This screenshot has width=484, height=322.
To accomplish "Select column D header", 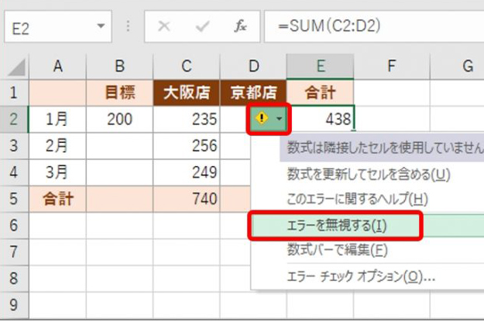I will click(253, 66).
